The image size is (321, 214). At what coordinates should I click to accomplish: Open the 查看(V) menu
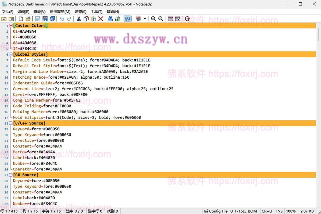(x=39, y=12)
